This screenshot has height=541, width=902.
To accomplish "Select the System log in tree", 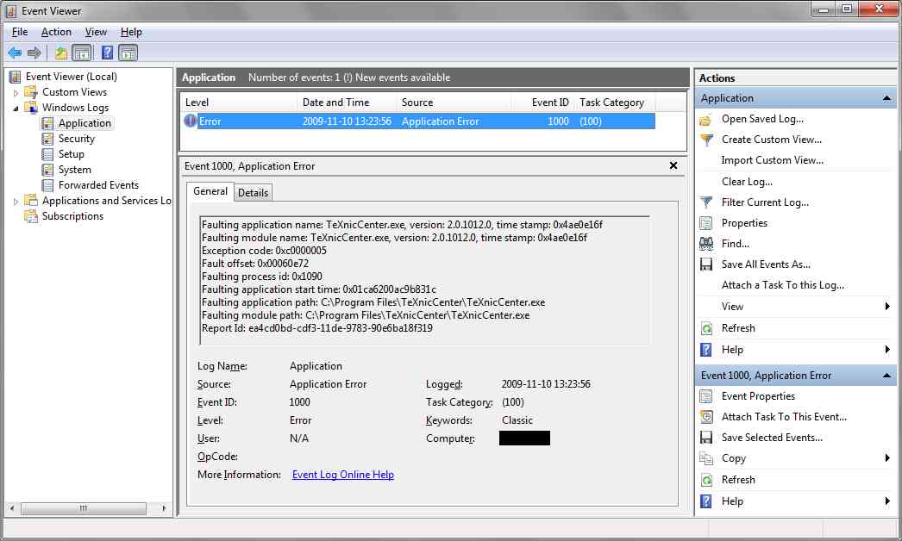I will (x=74, y=170).
